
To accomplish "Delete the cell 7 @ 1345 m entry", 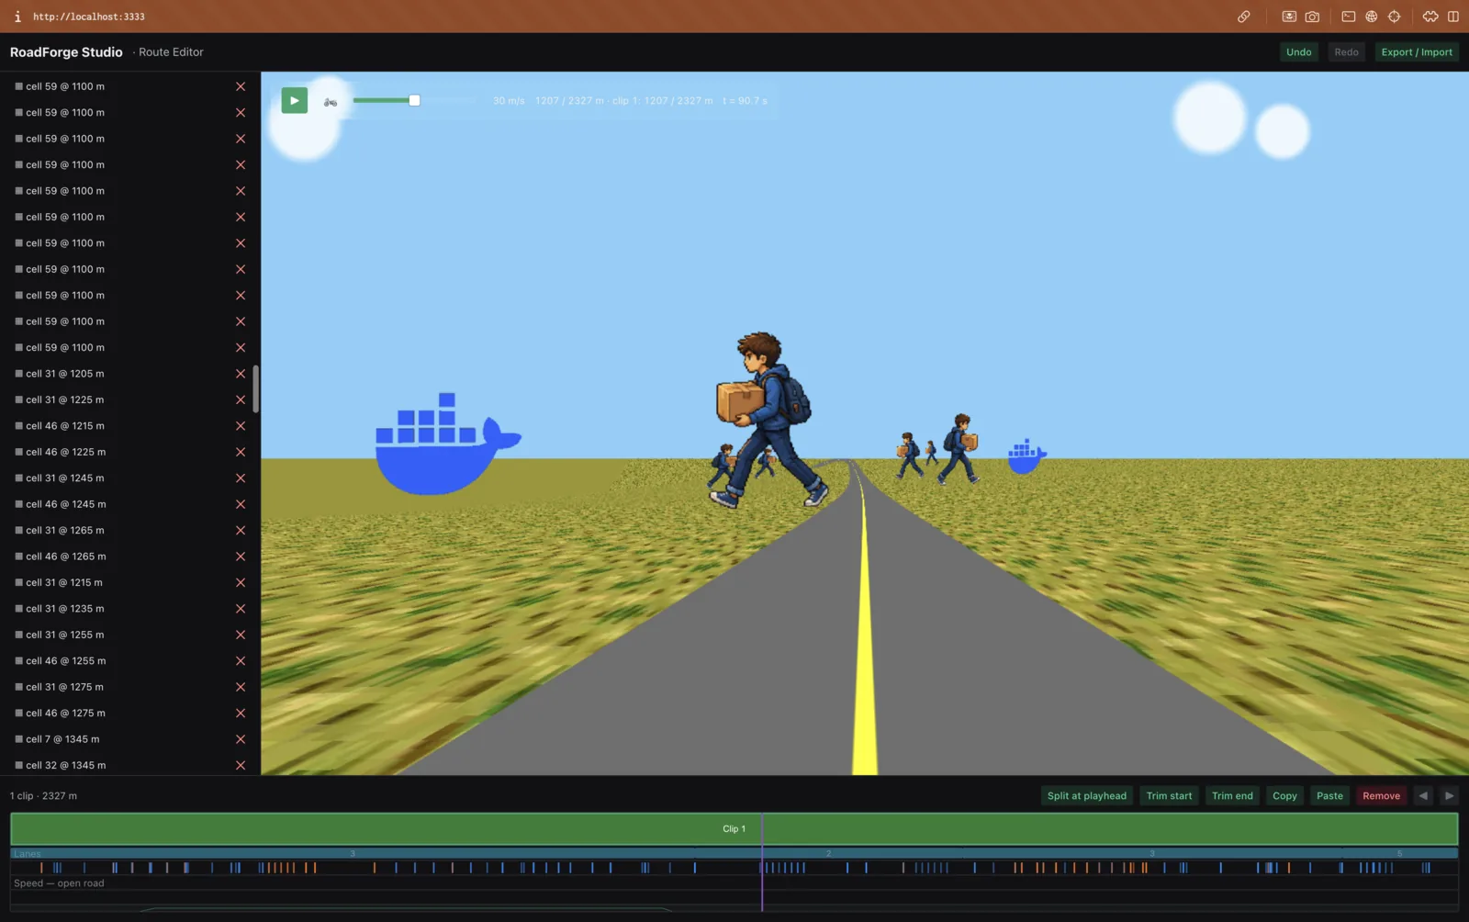I will (x=241, y=739).
